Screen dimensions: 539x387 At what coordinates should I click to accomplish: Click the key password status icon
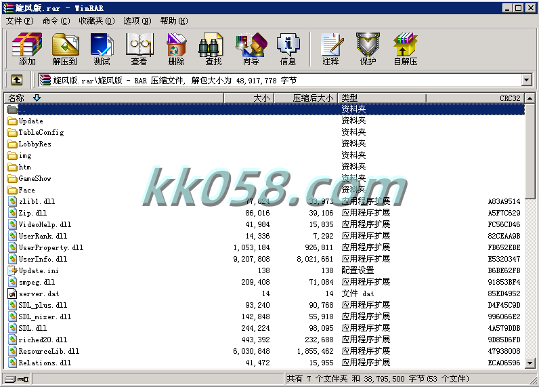coord(24,379)
